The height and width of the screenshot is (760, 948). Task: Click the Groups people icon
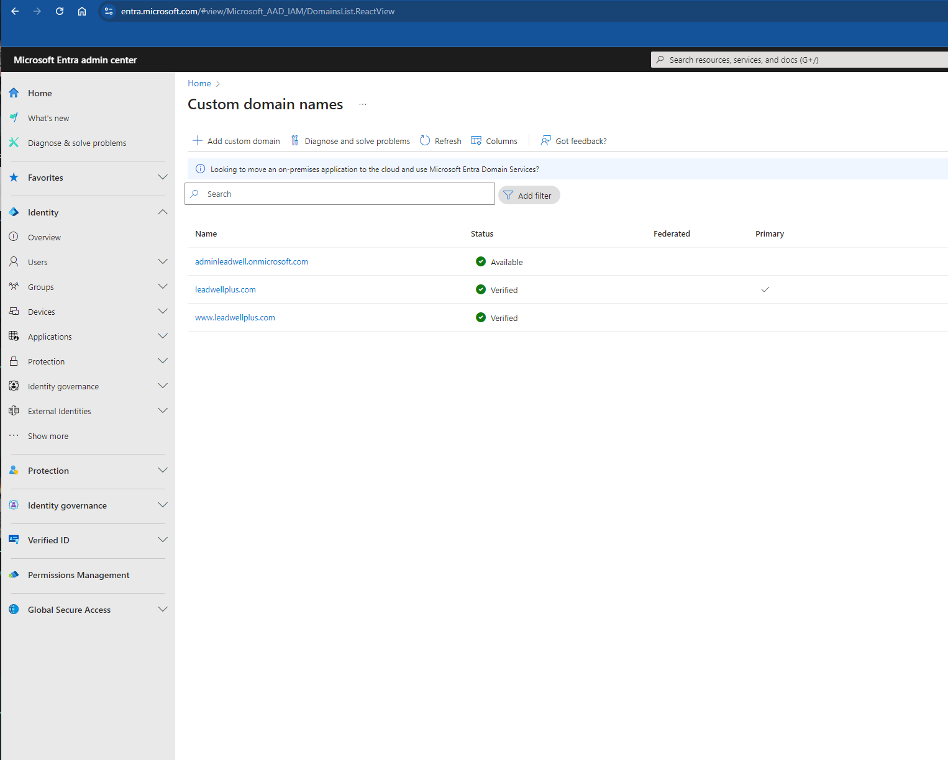click(x=14, y=286)
